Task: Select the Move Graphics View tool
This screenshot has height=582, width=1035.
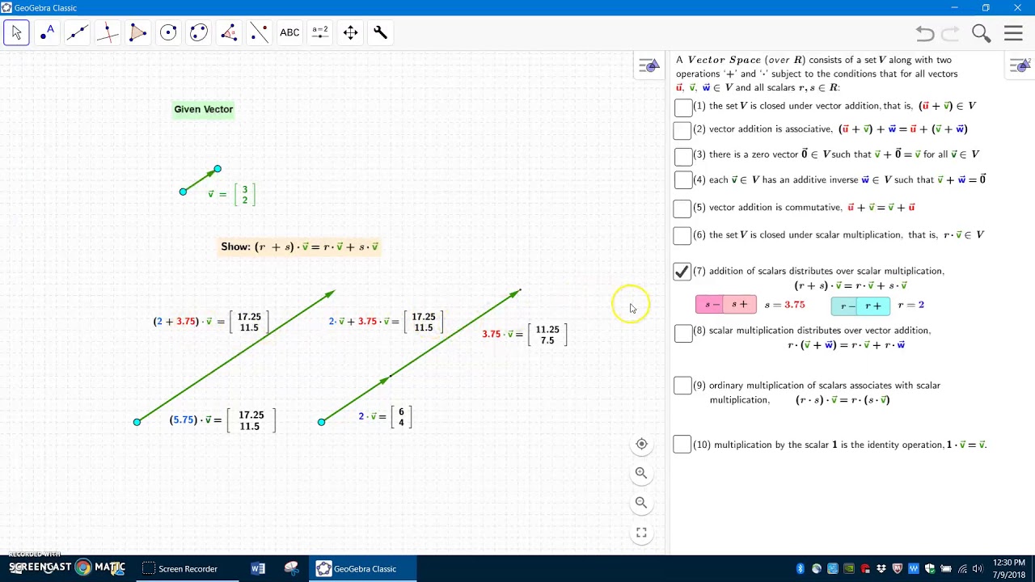Action: [350, 32]
